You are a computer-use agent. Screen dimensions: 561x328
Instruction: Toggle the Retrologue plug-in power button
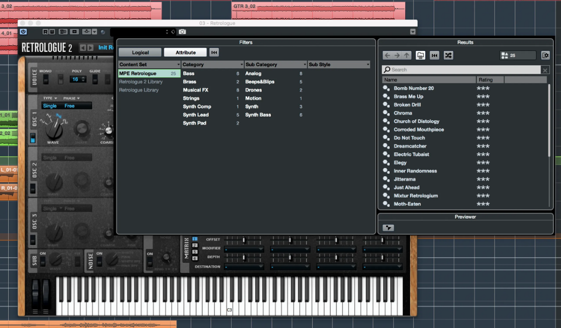coord(23,32)
